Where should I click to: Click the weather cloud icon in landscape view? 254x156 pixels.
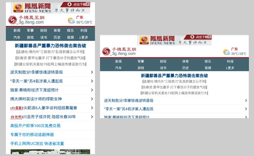226,52
